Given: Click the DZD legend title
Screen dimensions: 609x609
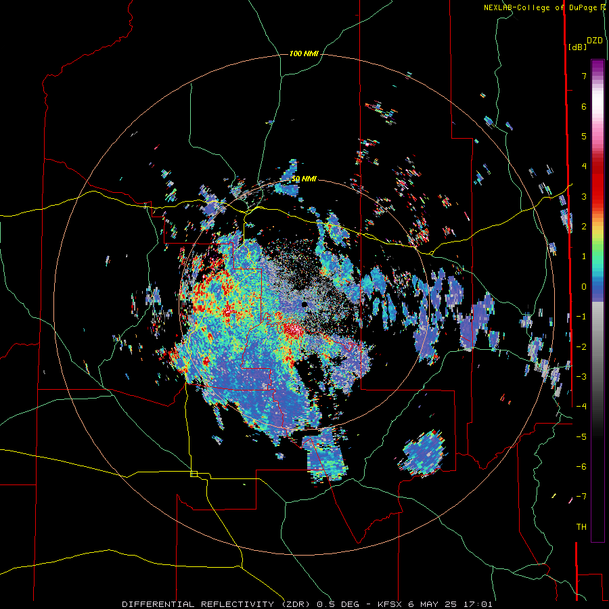Looking at the screenshot, I should pos(595,41).
